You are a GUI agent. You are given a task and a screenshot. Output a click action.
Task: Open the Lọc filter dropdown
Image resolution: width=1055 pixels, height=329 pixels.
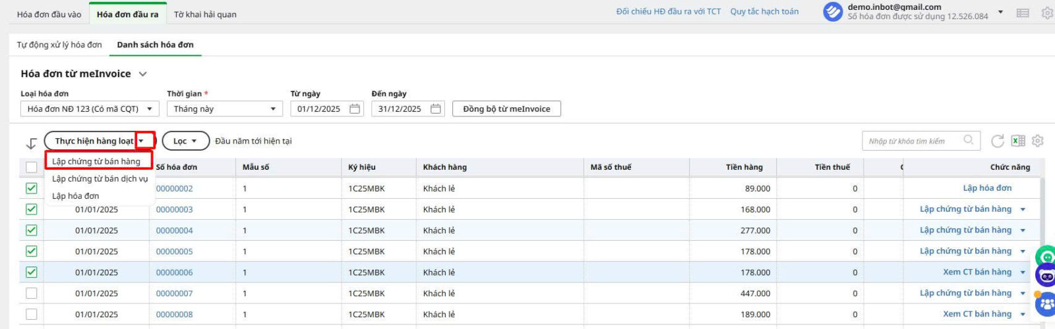click(185, 141)
